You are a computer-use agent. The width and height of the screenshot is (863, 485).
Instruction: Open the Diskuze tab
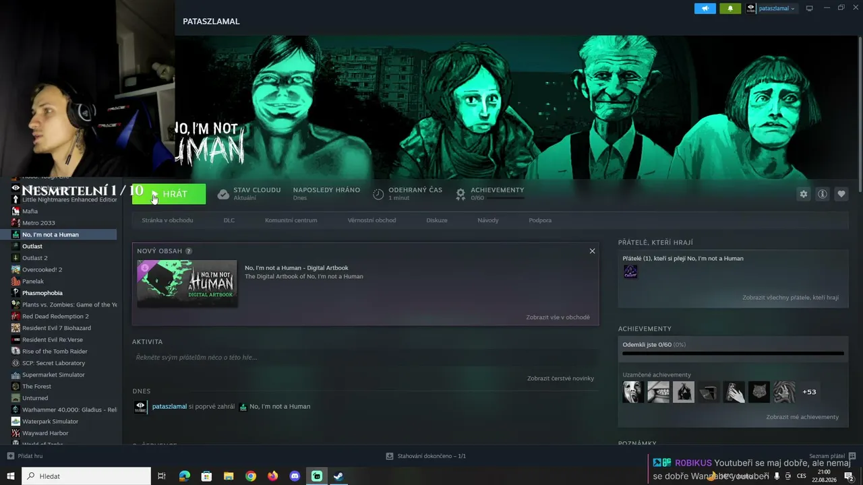point(437,220)
